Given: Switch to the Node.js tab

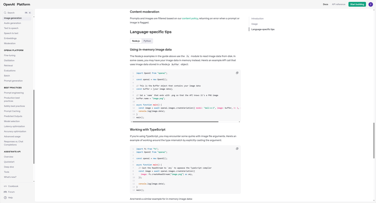Looking at the screenshot, I should (136, 41).
